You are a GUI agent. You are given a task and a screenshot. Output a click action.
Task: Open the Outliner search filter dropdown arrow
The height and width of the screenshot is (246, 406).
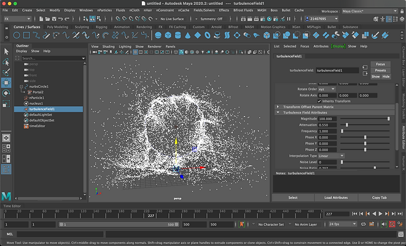84,58
